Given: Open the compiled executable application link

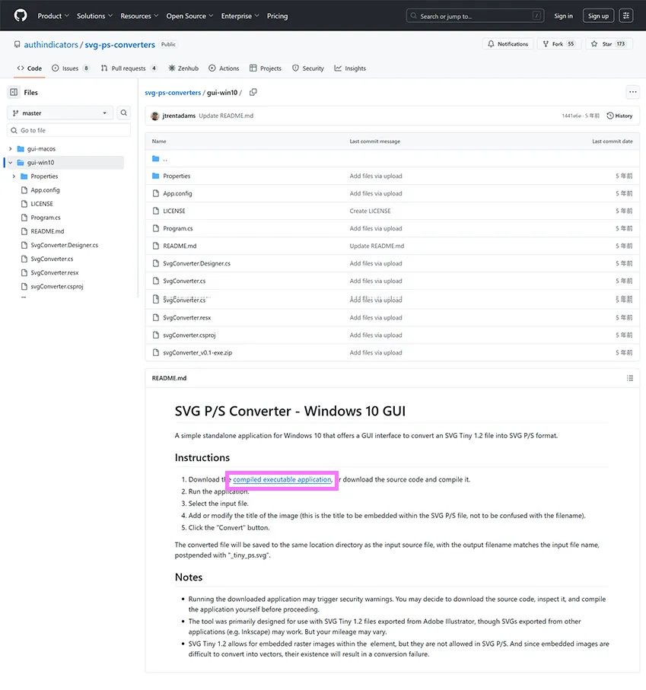Looking at the screenshot, I should (x=282, y=479).
